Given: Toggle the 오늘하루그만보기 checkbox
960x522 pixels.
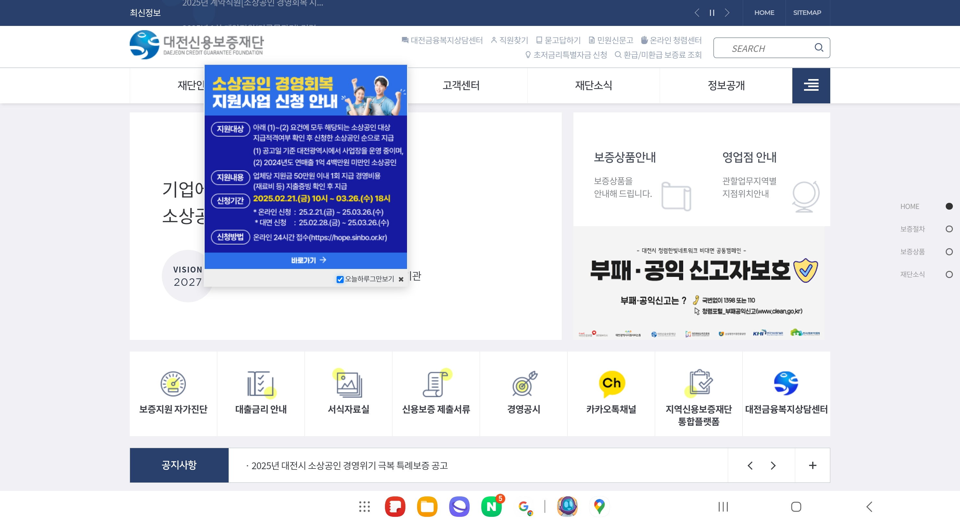Looking at the screenshot, I should pyautogui.click(x=340, y=279).
